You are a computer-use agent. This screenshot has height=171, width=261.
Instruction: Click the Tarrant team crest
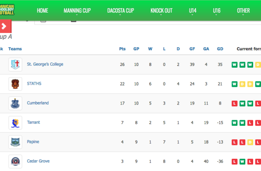(15, 123)
